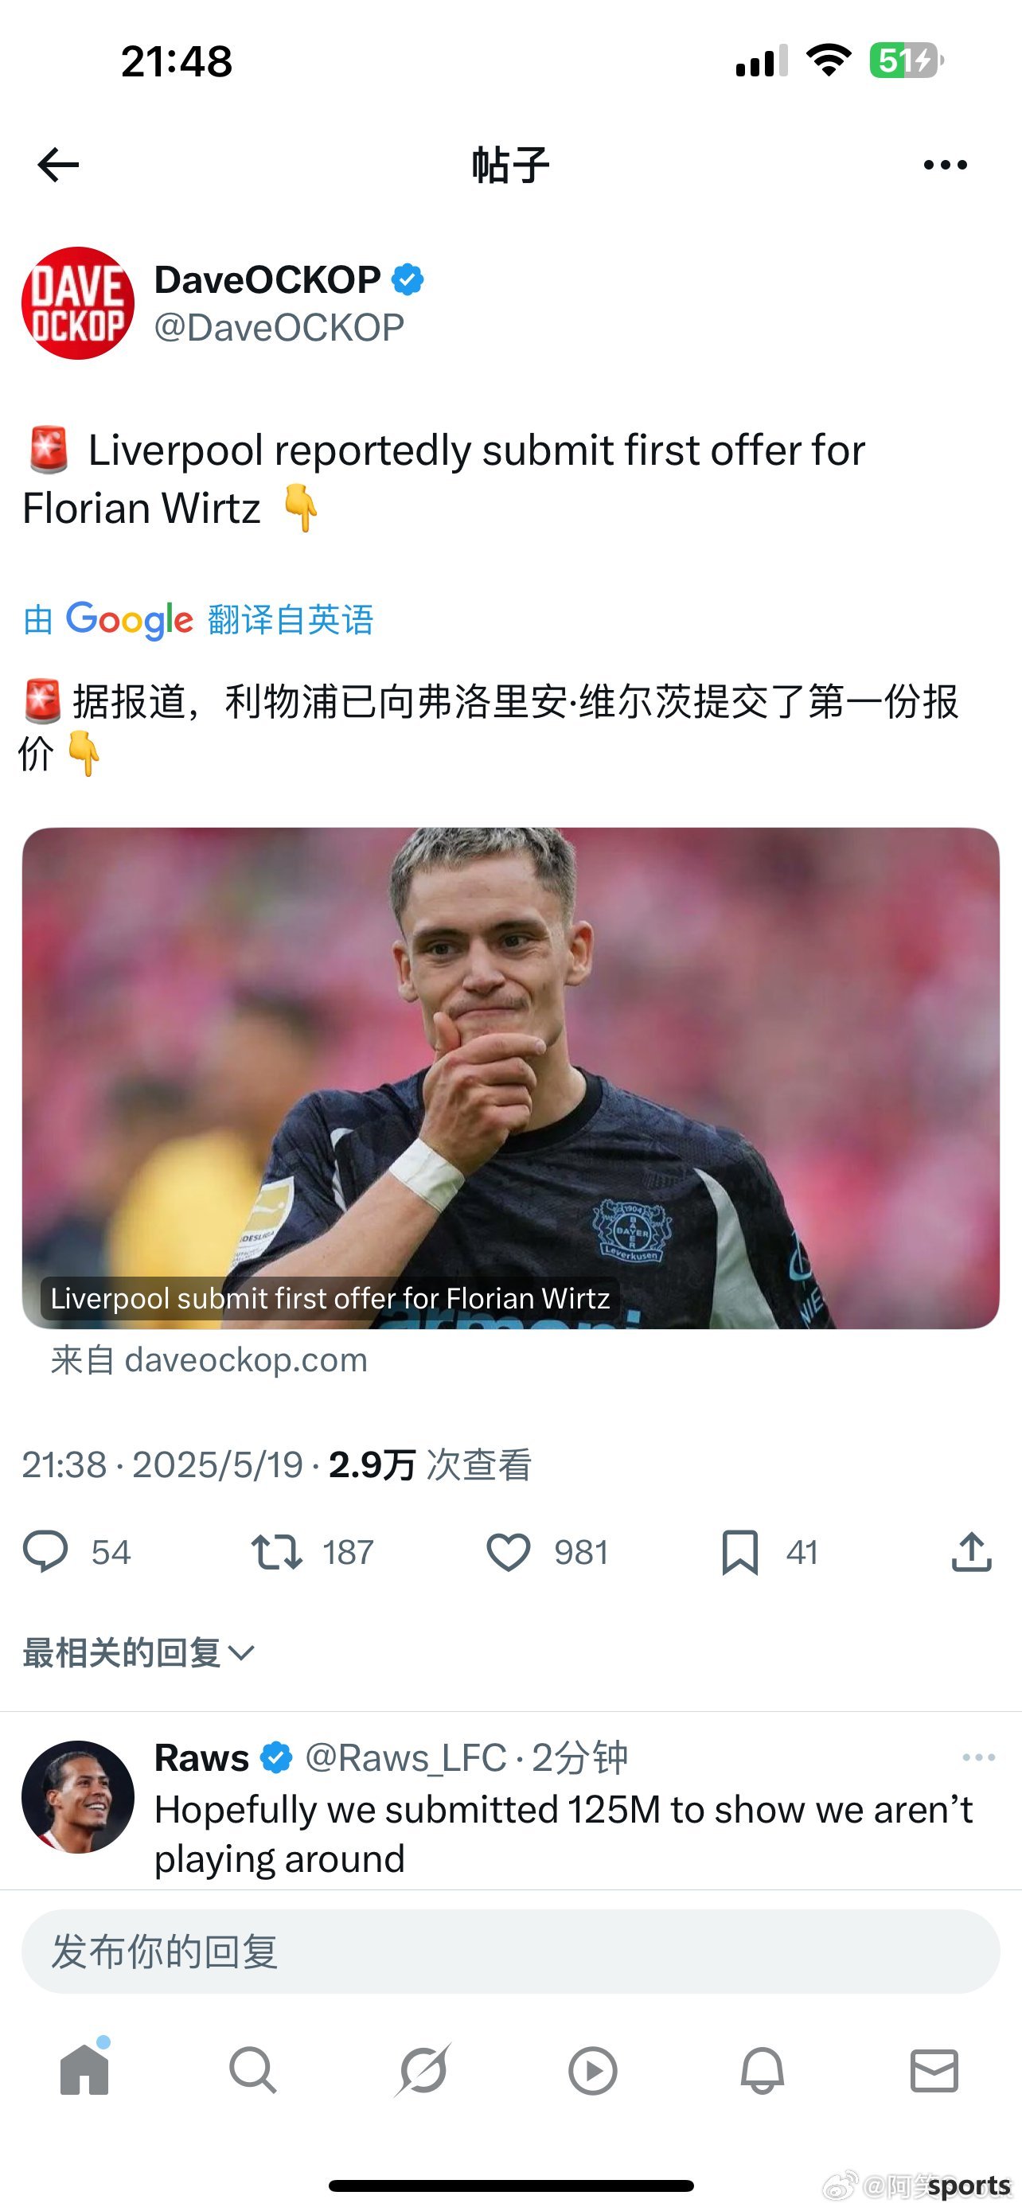Image resolution: width=1022 pixels, height=2211 pixels.
Task: Share the post with the upload icon
Action: 971,1553
